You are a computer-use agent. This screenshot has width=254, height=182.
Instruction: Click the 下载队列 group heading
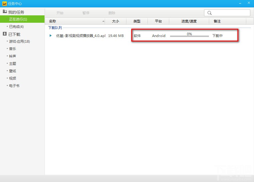coord(55,28)
